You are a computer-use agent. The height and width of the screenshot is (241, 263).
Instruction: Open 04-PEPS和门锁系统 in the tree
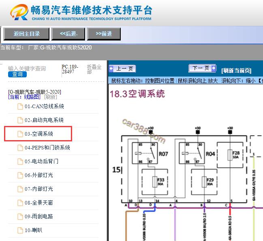tap(47, 148)
